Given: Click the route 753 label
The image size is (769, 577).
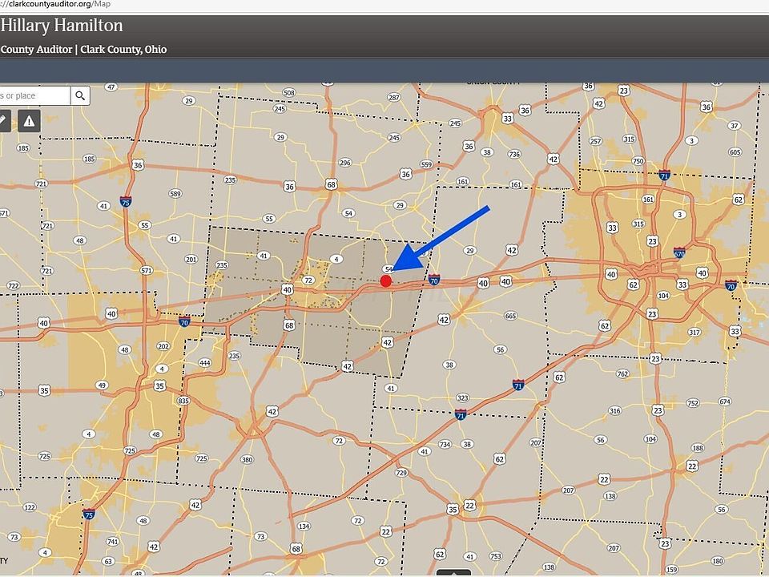Looking at the screenshot, I should point(496,556).
